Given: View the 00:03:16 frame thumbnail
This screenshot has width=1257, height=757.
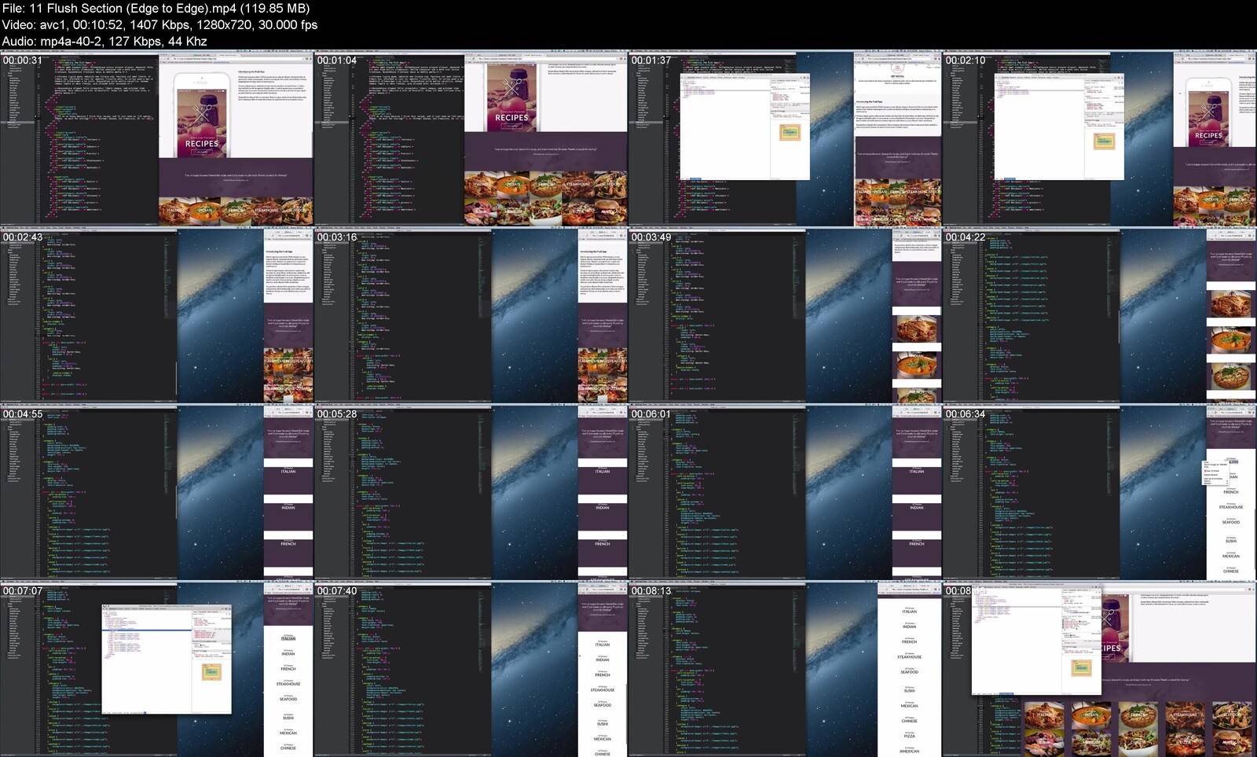Looking at the screenshot, I should coord(471,315).
